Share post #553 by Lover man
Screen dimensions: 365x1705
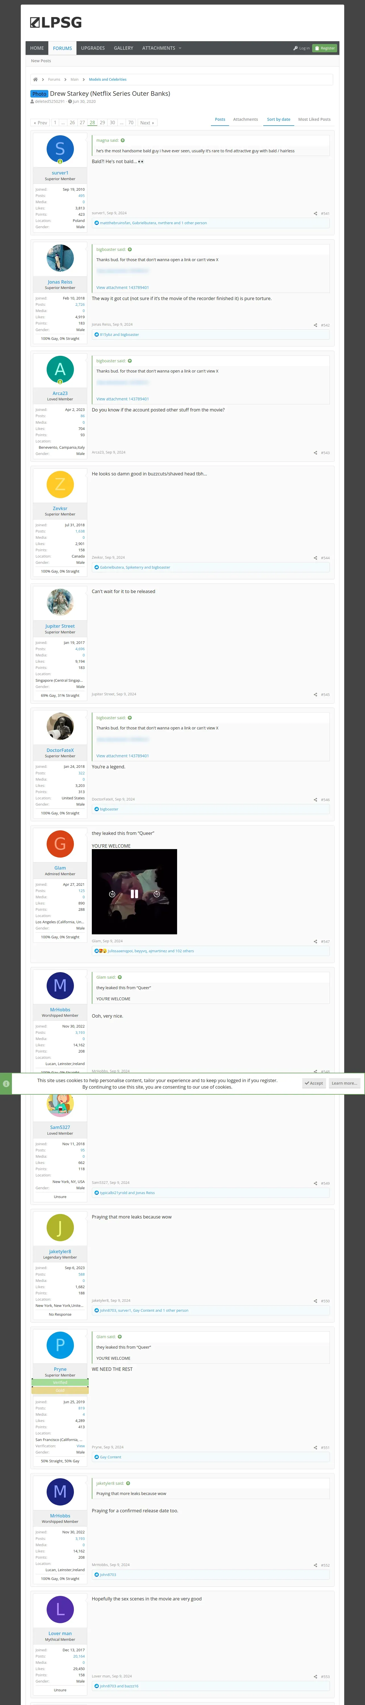315,1677
